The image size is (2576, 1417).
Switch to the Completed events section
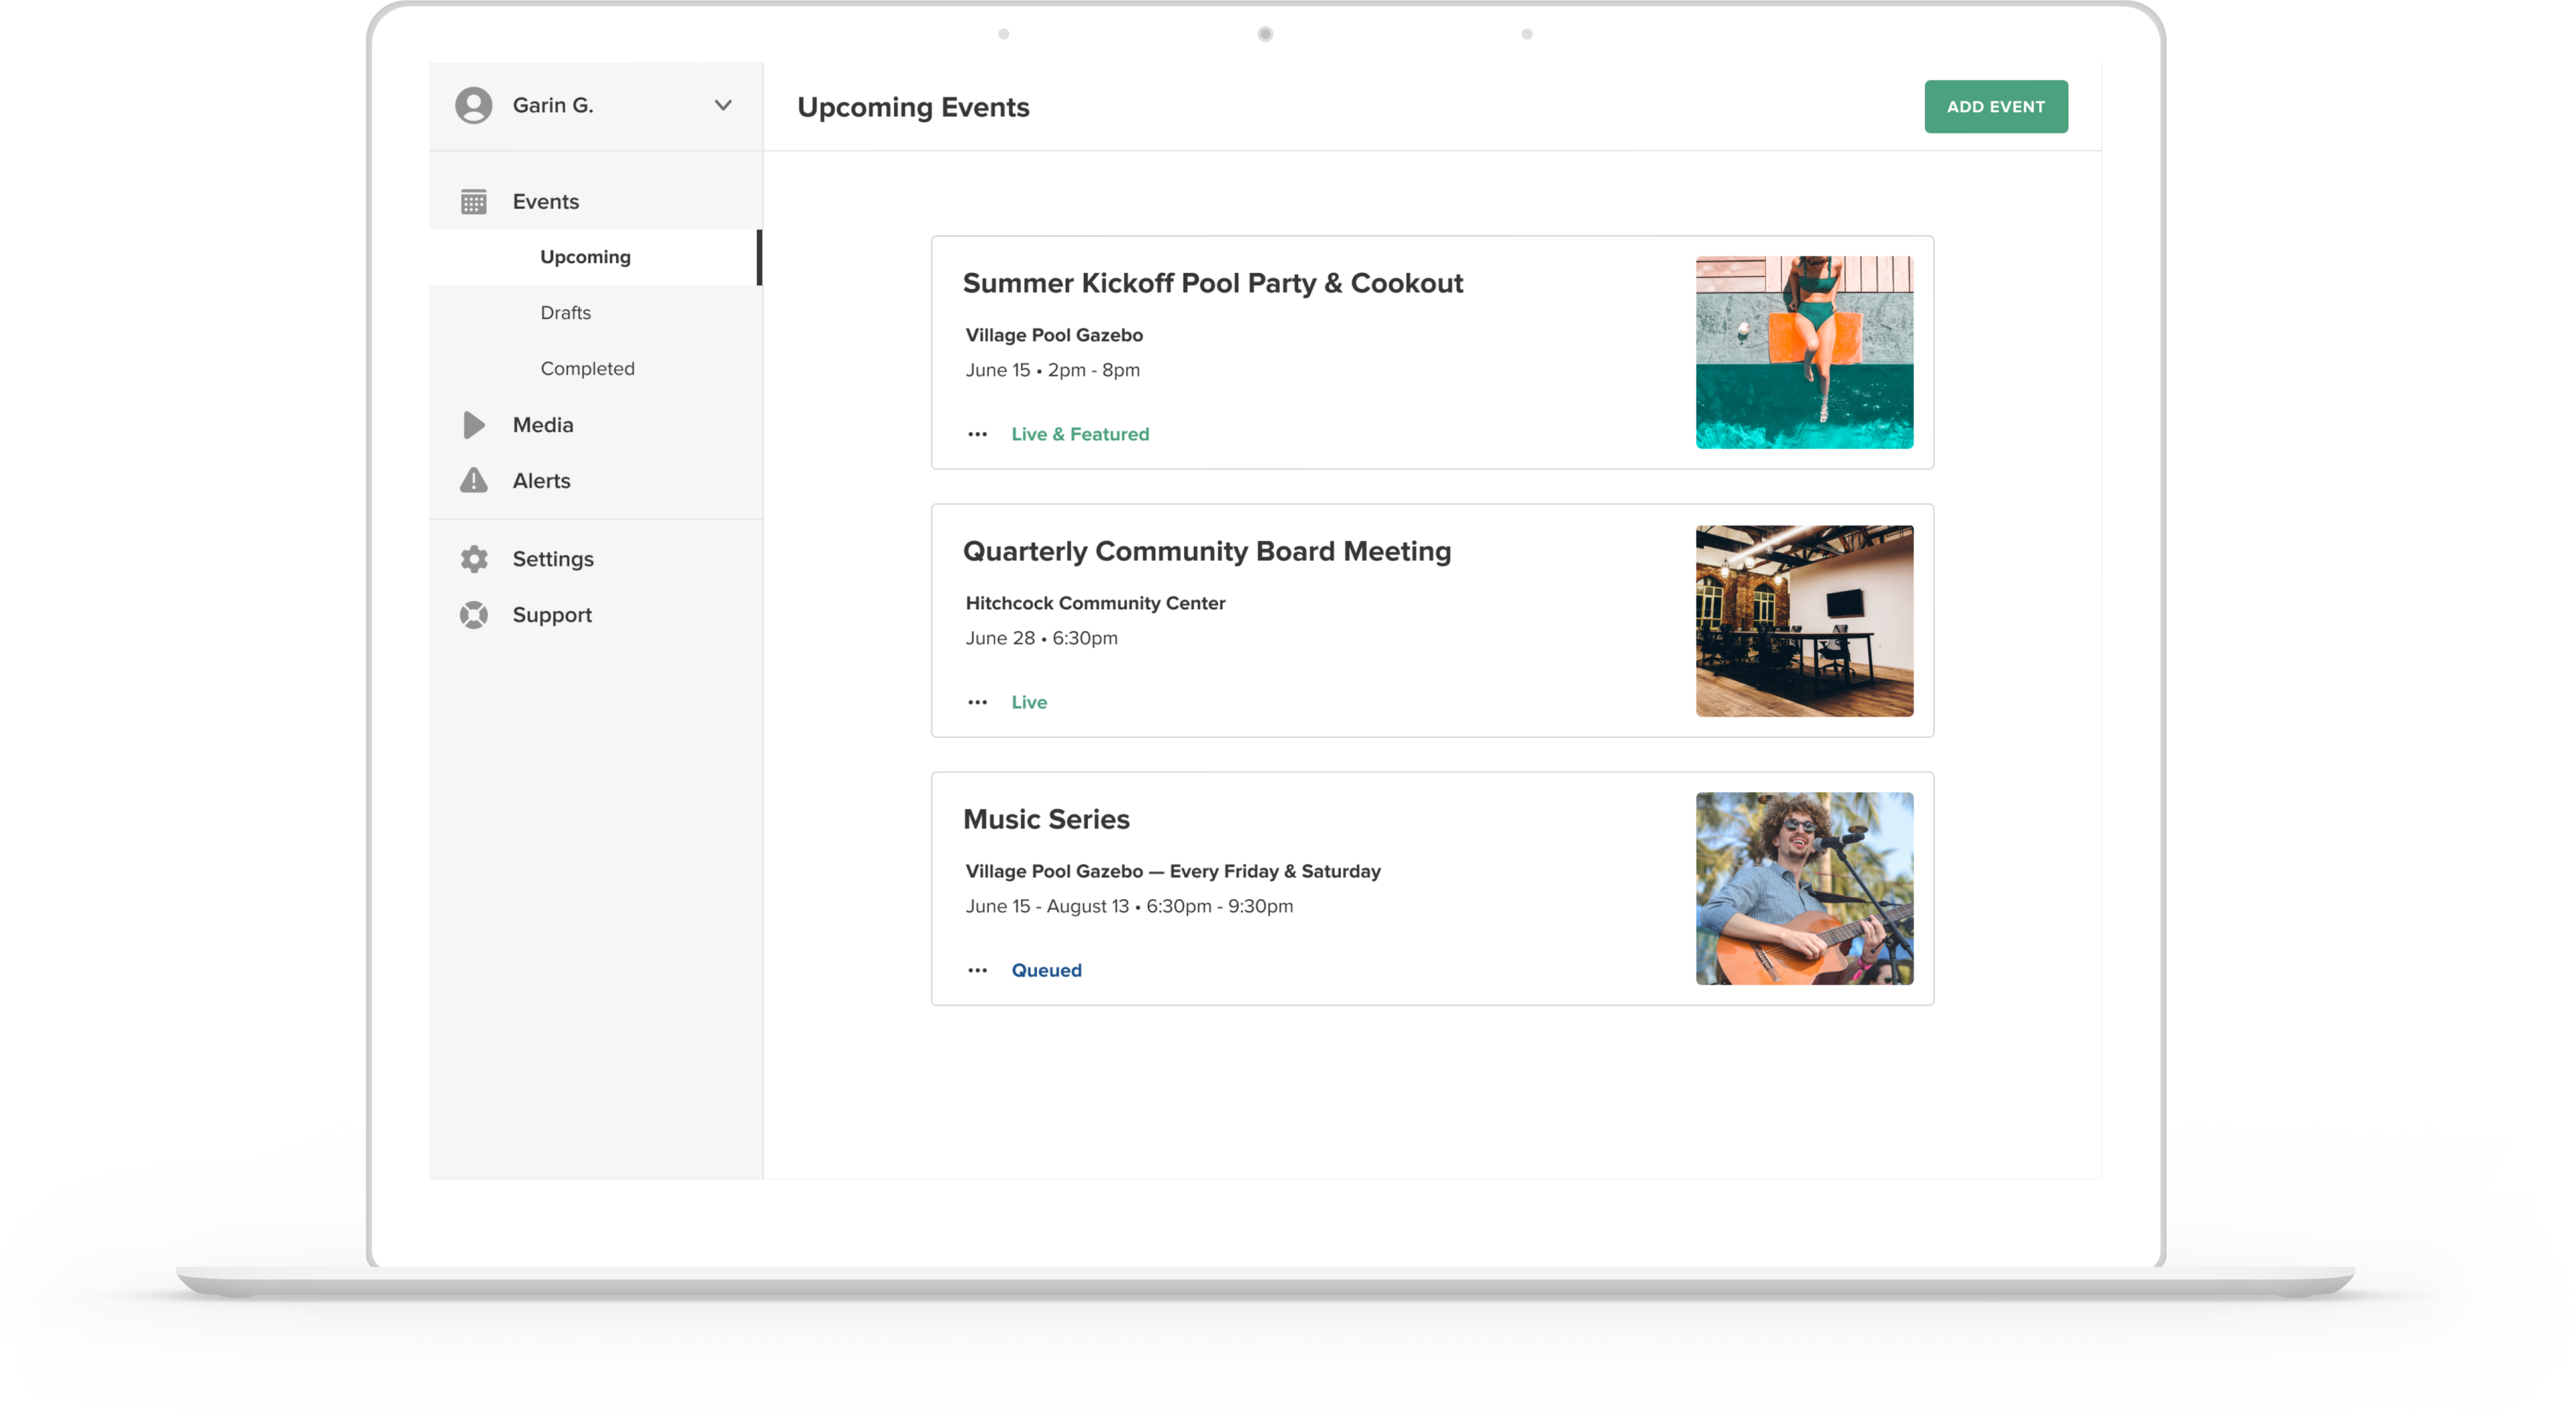[x=587, y=368]
